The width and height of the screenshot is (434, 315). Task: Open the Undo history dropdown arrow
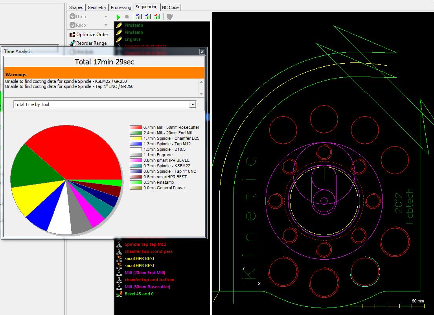point(106,16)
